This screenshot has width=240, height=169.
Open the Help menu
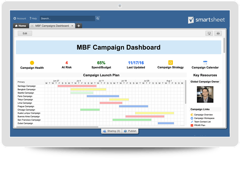(x=33, y=18)
